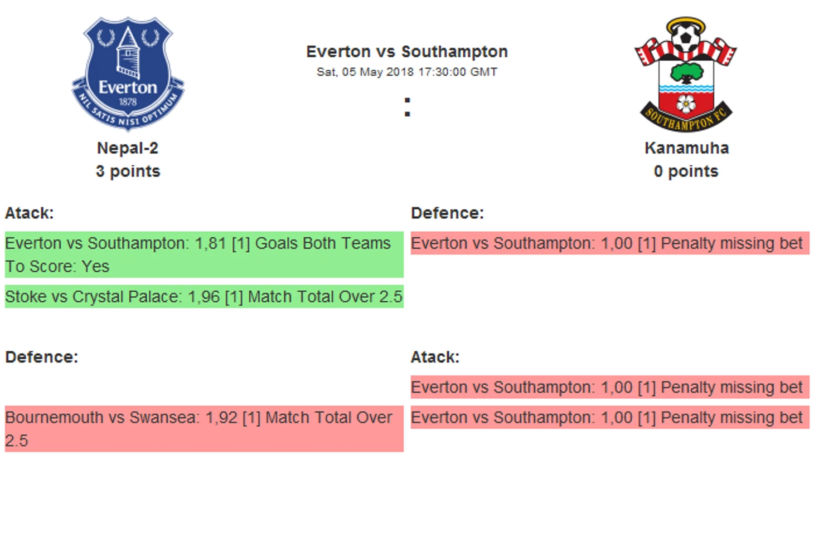Click the green Both Teams To Score bet
This screenshot has height=534, width=814.
point(204,254)
